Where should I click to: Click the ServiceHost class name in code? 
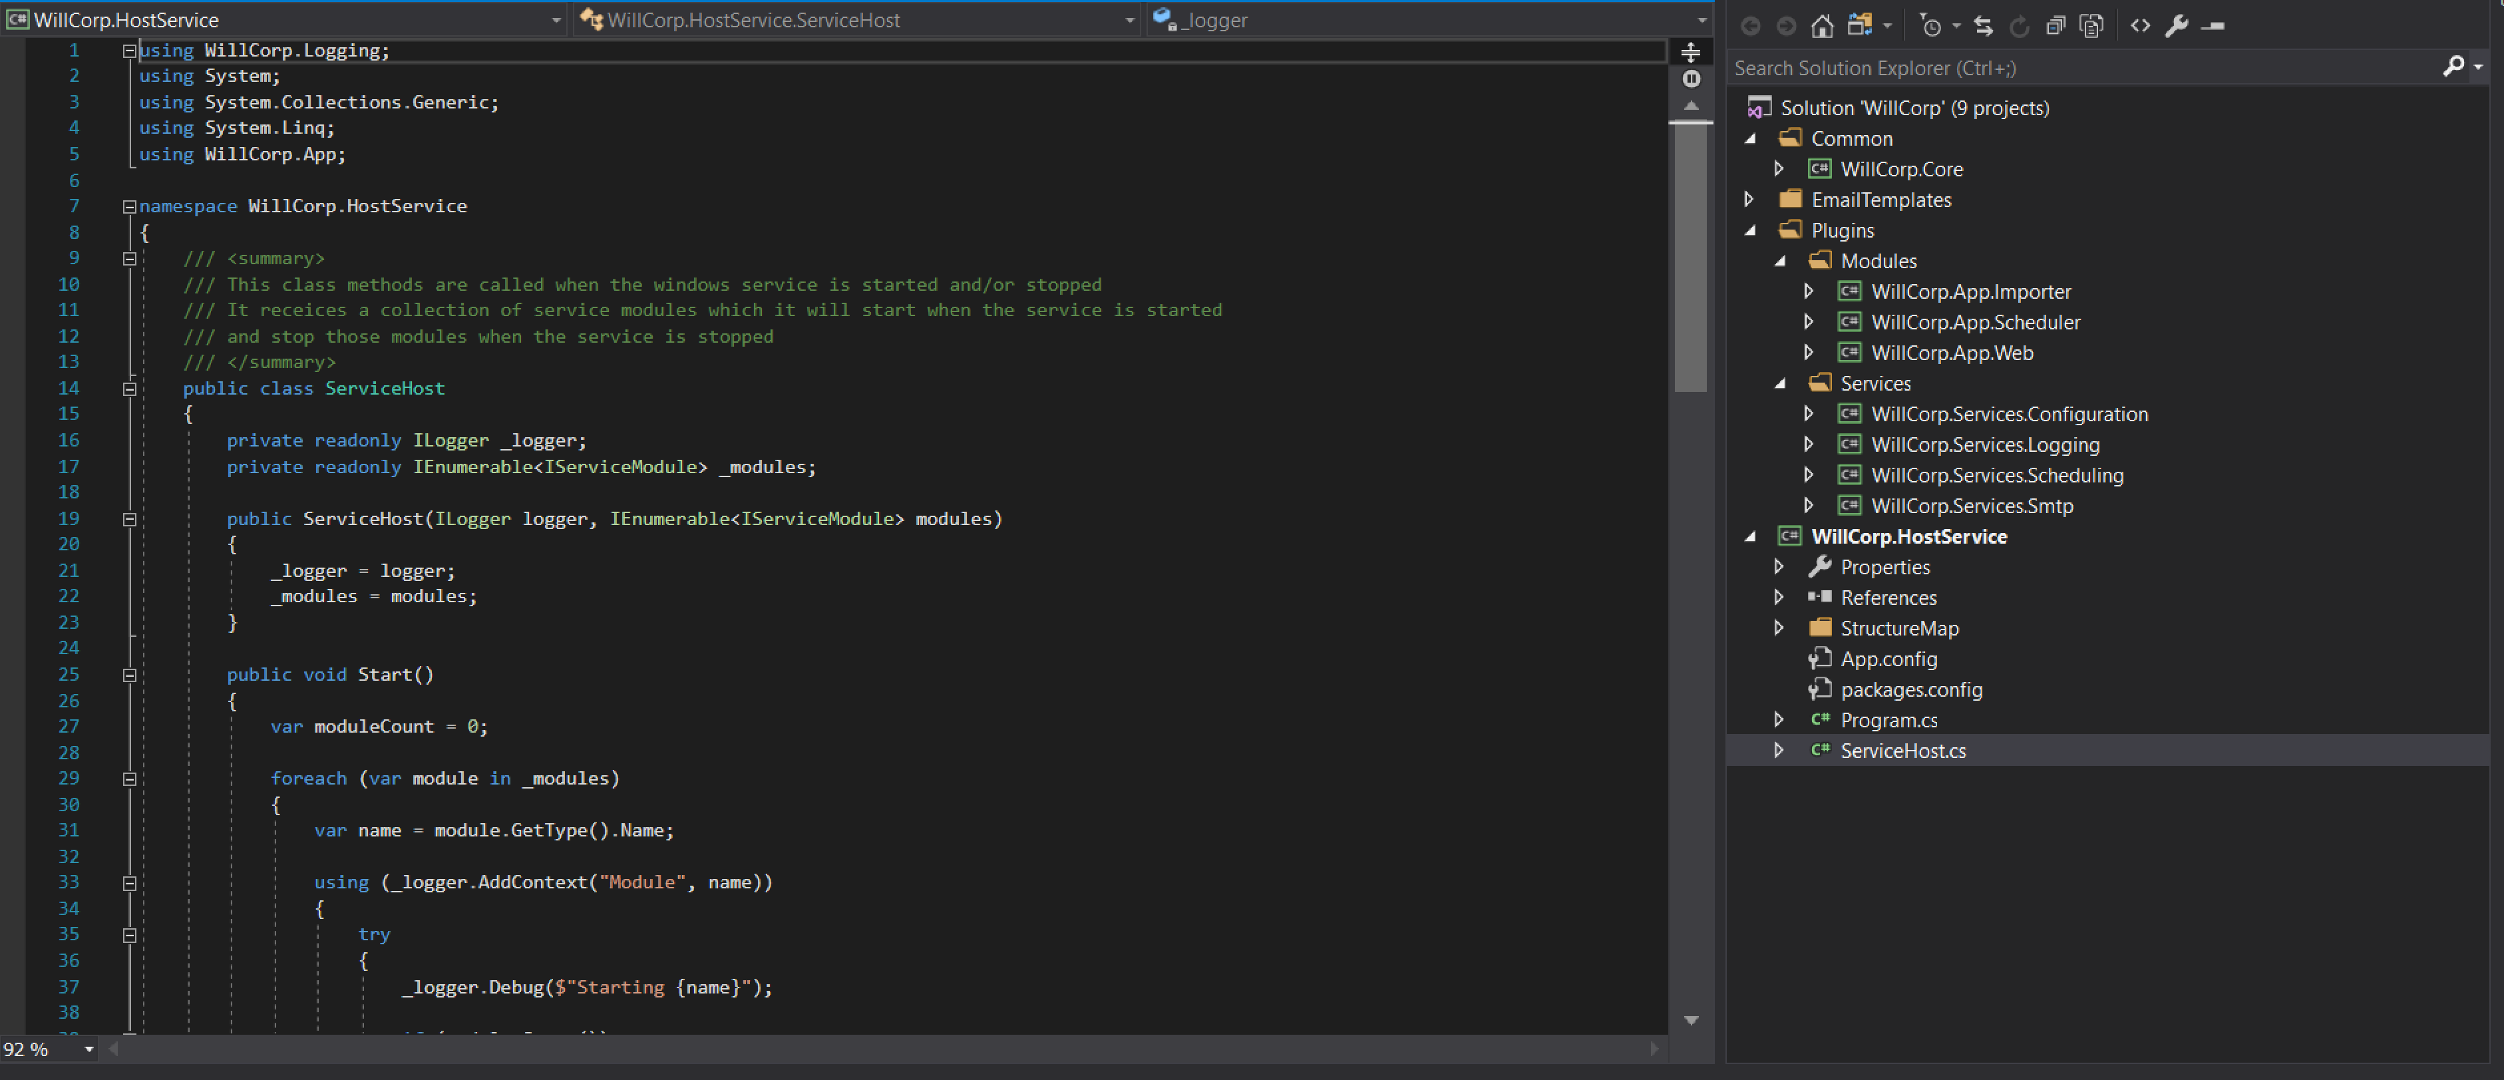coord(385,389)
